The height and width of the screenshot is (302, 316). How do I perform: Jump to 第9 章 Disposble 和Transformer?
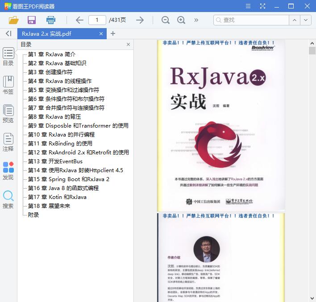click(78, 125)
